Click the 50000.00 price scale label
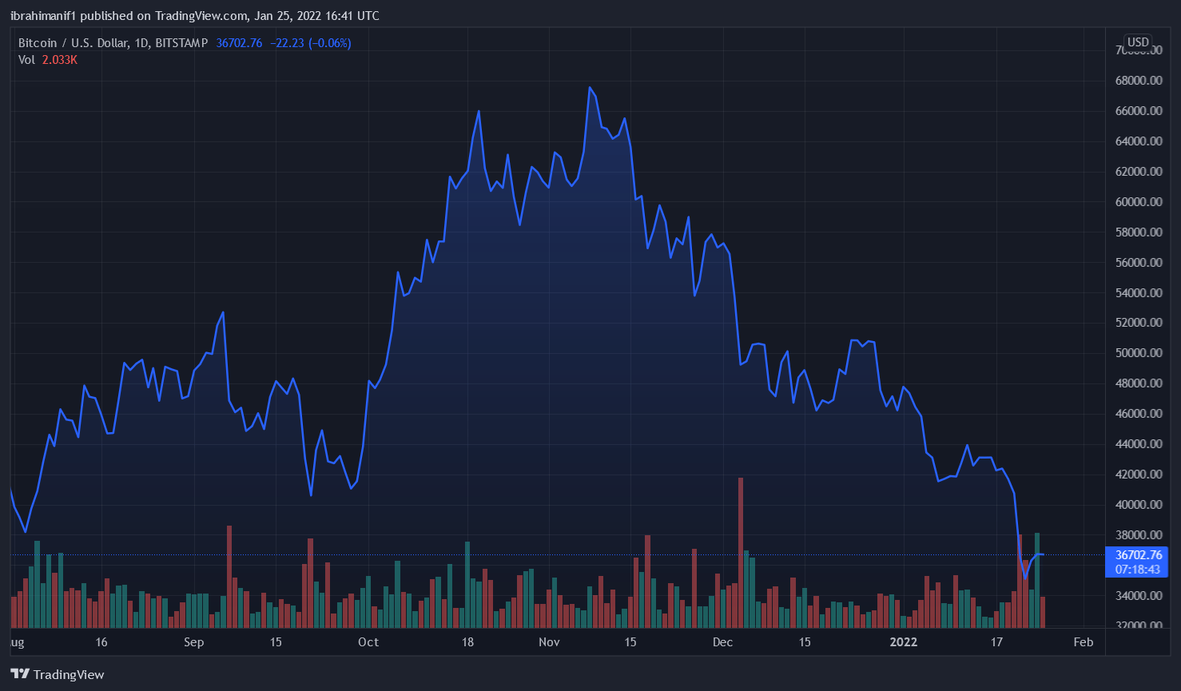 1138,353
